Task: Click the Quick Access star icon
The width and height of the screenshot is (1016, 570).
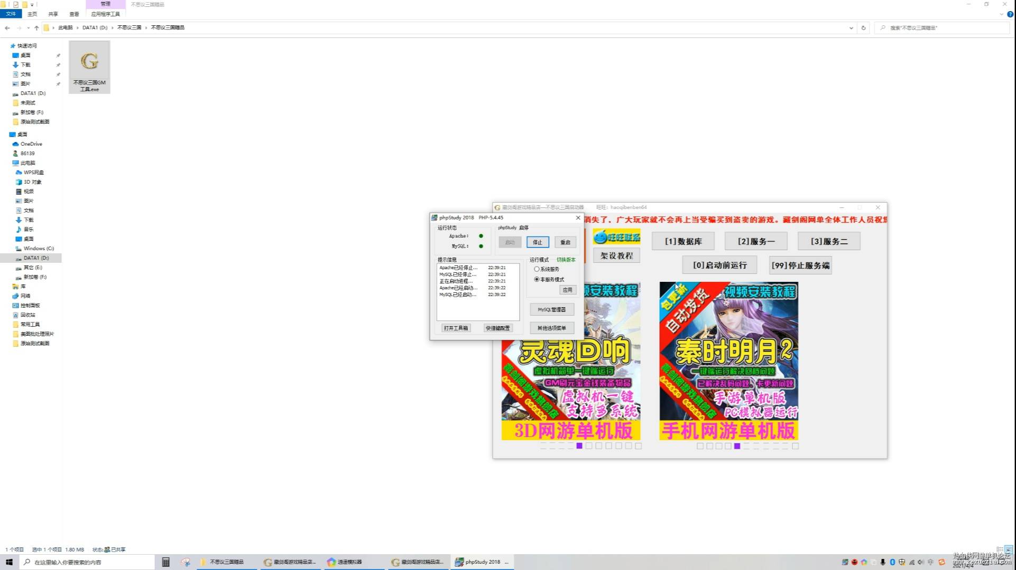Action: point(13,46)
